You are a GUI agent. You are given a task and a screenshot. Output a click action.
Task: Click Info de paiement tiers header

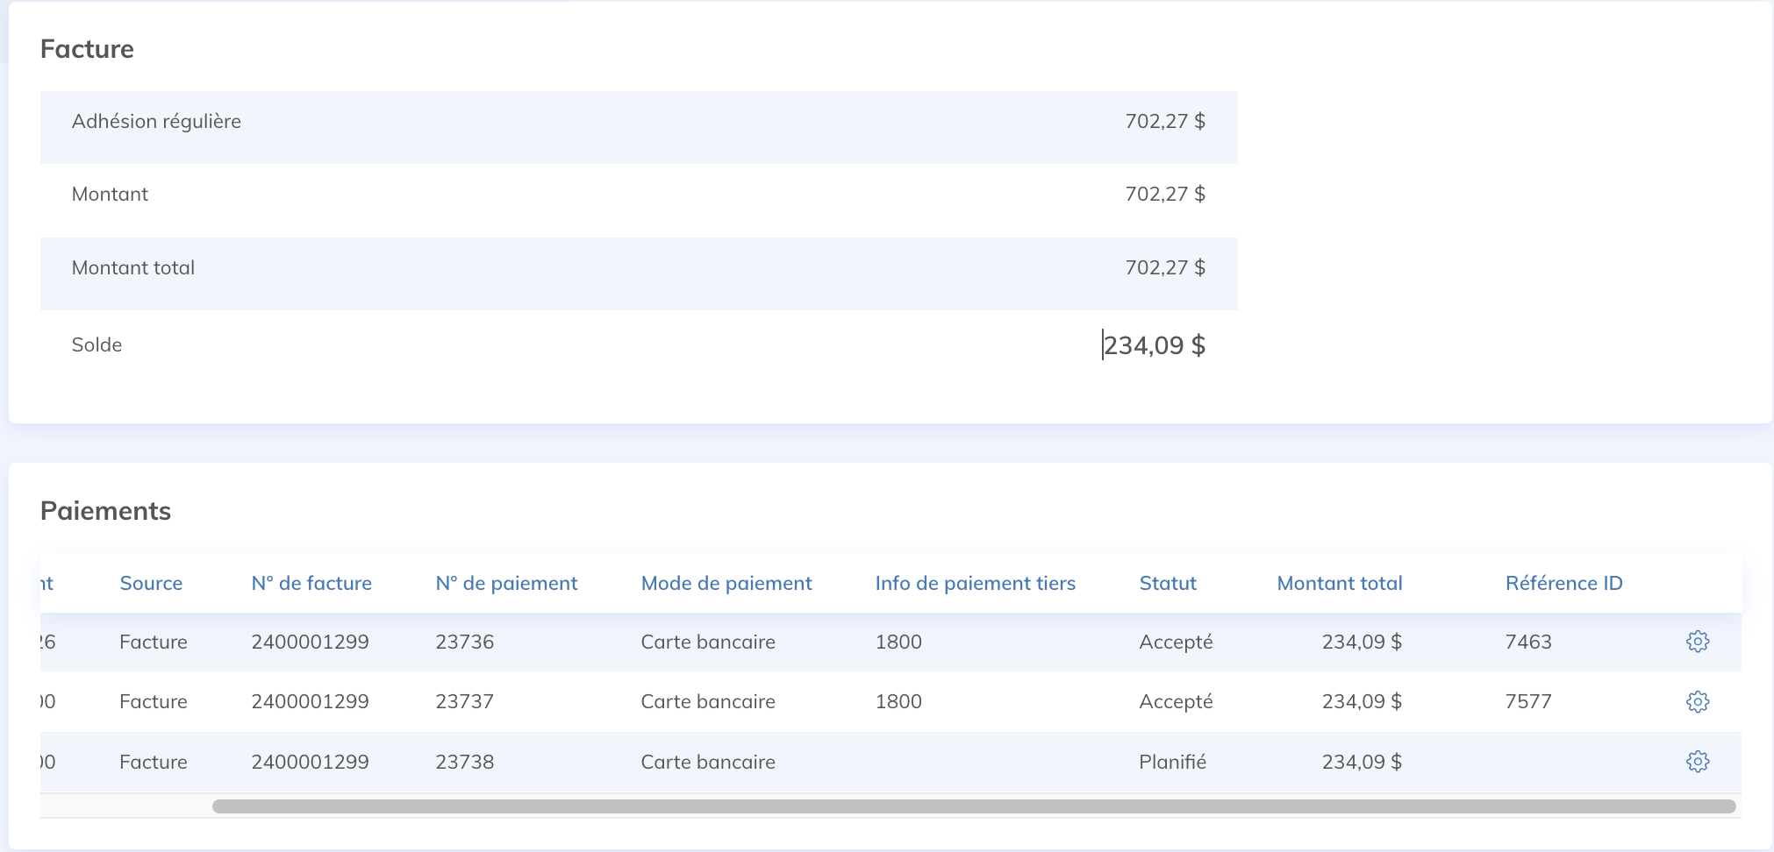coord(975,583)
